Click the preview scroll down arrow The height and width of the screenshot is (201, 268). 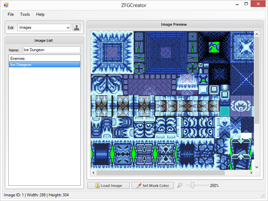pos(257,167)
